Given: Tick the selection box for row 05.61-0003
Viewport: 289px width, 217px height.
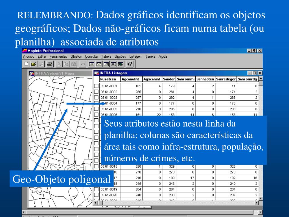Looking at the screenshot, I should tap(96, 97).
